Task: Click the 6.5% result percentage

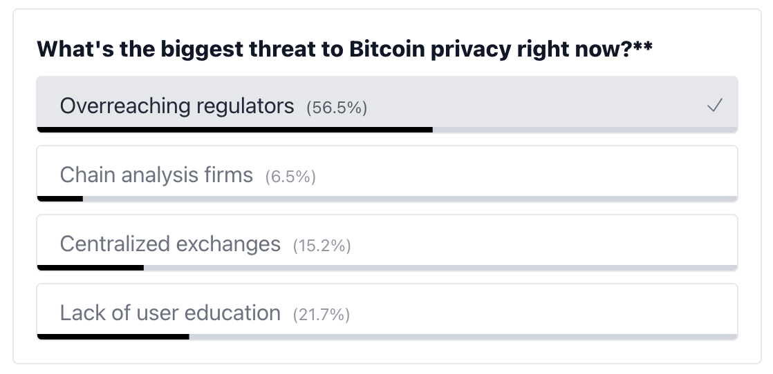Action: (x=290, y=176)
